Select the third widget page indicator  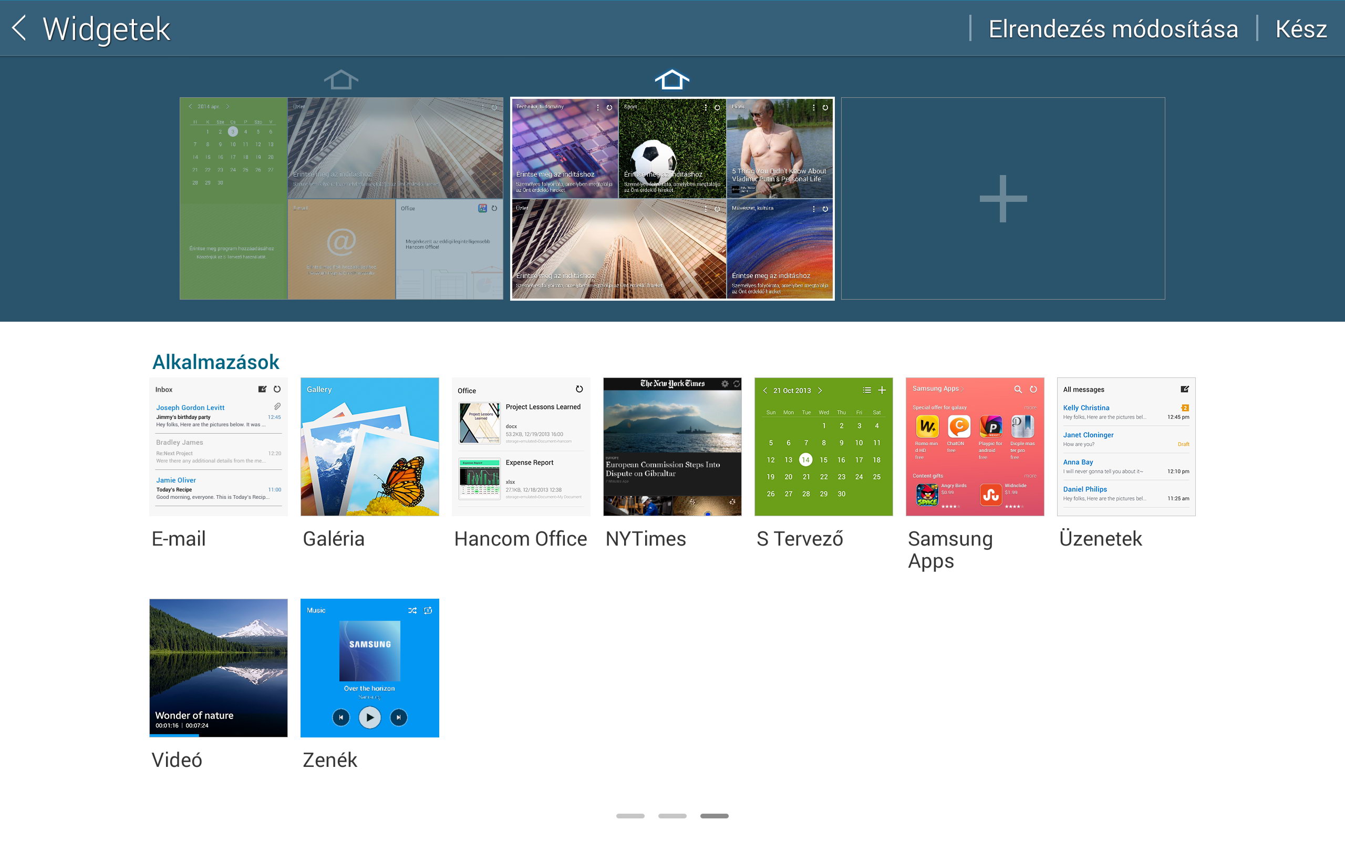click(714, 816)
